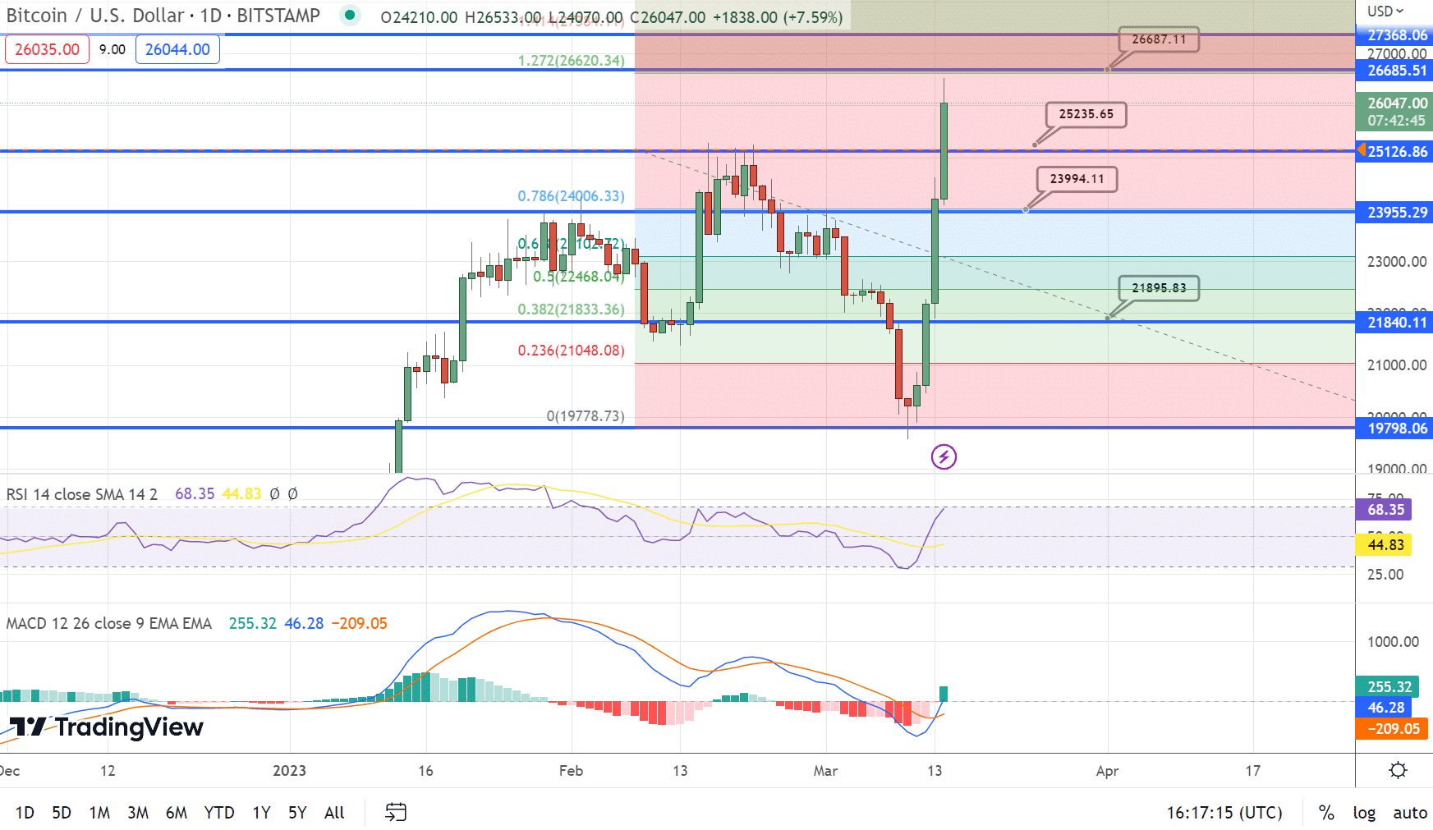Click the 23955.29 price axis label
The image size is (1433, 830).
1395,213
